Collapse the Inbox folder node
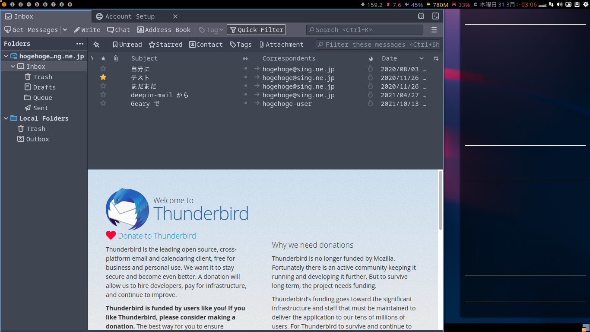 click(x=13, y=67)
